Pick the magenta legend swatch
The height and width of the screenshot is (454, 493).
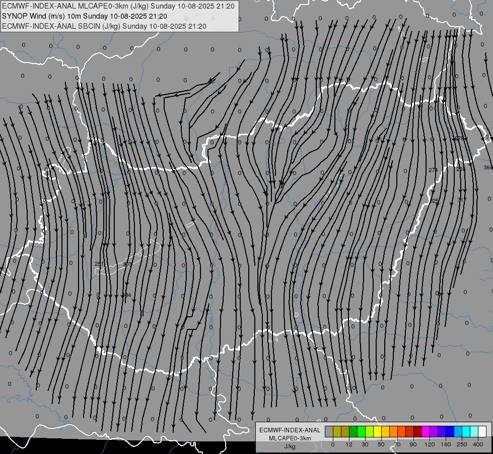tap(426, 431)
